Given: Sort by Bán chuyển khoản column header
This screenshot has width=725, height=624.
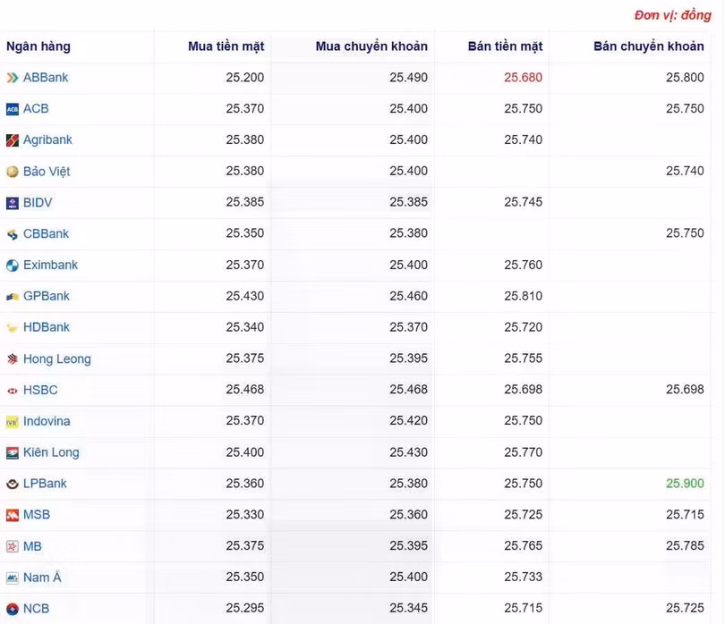Looking at the screenshot, I should pos(648,46).
